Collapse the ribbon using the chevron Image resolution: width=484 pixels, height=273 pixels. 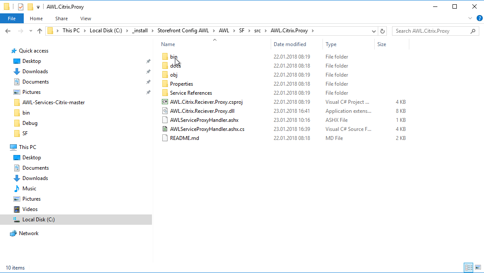(x=470, y=18)
